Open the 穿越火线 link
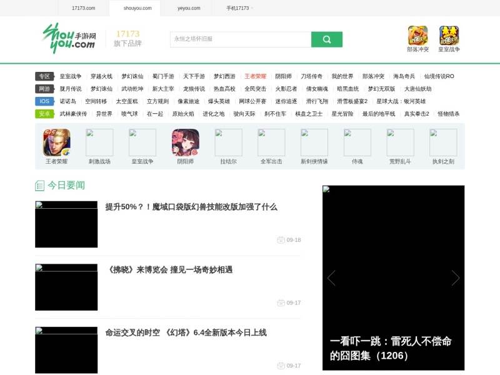This screenshot has height=375, width=500. [x=101, y=76]
